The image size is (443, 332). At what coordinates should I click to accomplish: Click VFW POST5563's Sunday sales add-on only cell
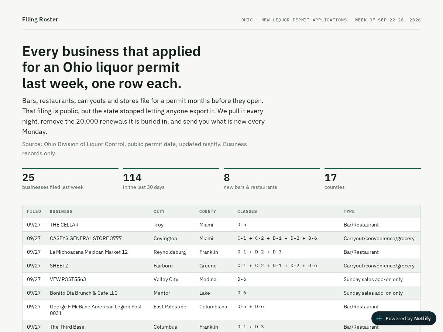click(x=373, y=279)
